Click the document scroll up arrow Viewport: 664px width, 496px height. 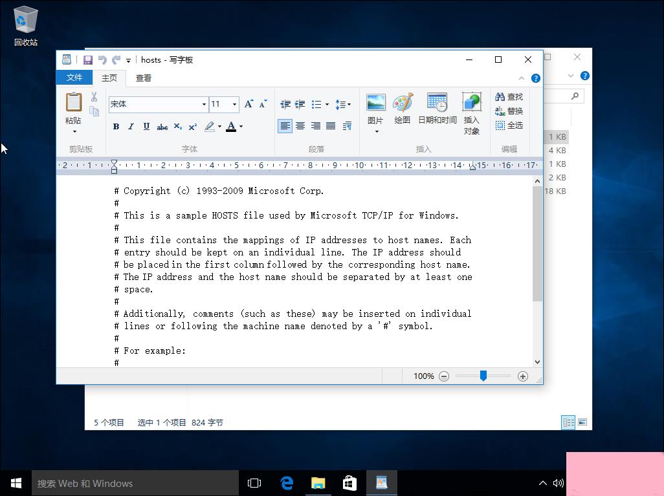tap(537, 181)
